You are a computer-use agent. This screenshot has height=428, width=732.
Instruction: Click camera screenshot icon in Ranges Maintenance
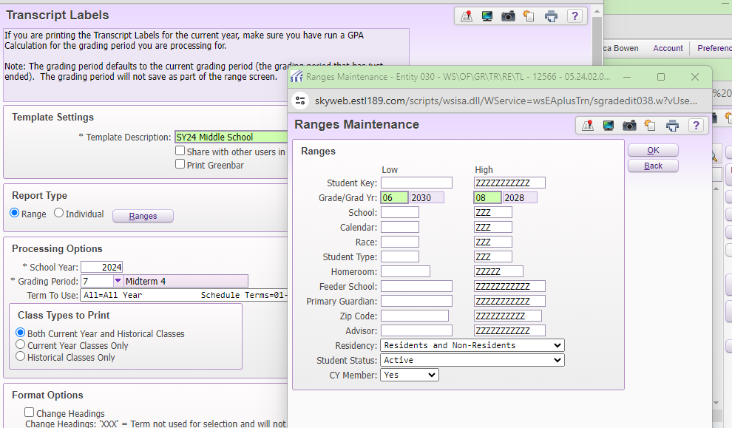point(629,125)
